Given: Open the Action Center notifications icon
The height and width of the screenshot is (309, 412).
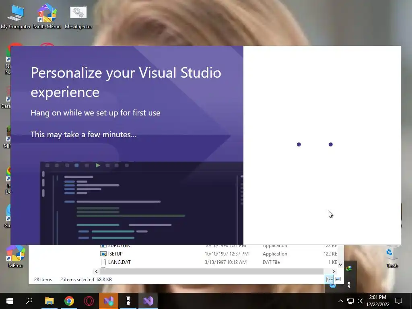Looking at the screenshot, I should (399, 301).
